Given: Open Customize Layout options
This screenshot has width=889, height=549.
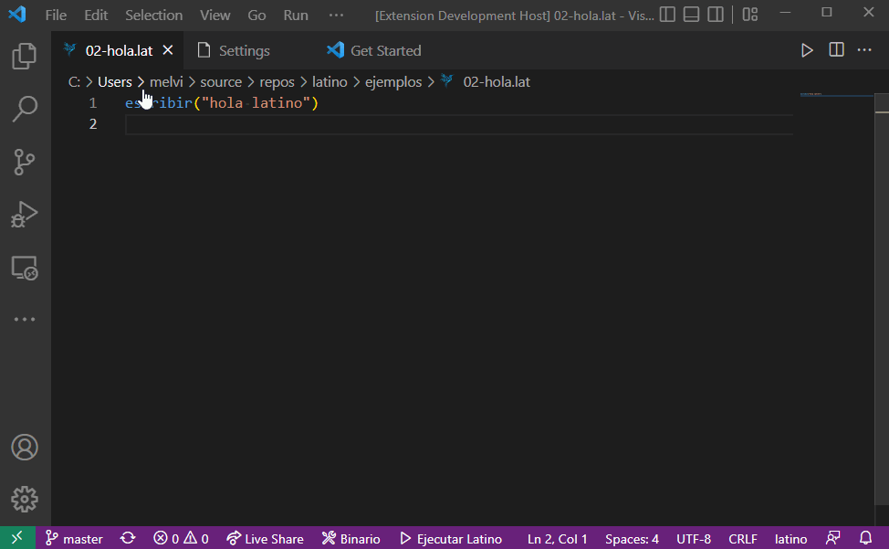Looking at the screenshot, I should pos(750,15).
